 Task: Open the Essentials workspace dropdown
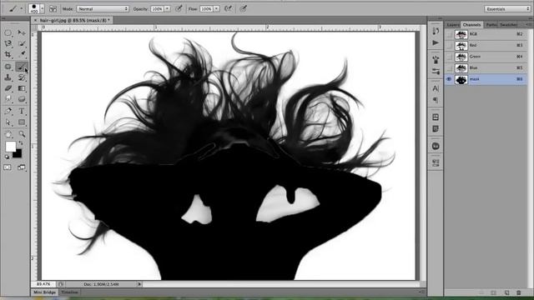point(507,9)
